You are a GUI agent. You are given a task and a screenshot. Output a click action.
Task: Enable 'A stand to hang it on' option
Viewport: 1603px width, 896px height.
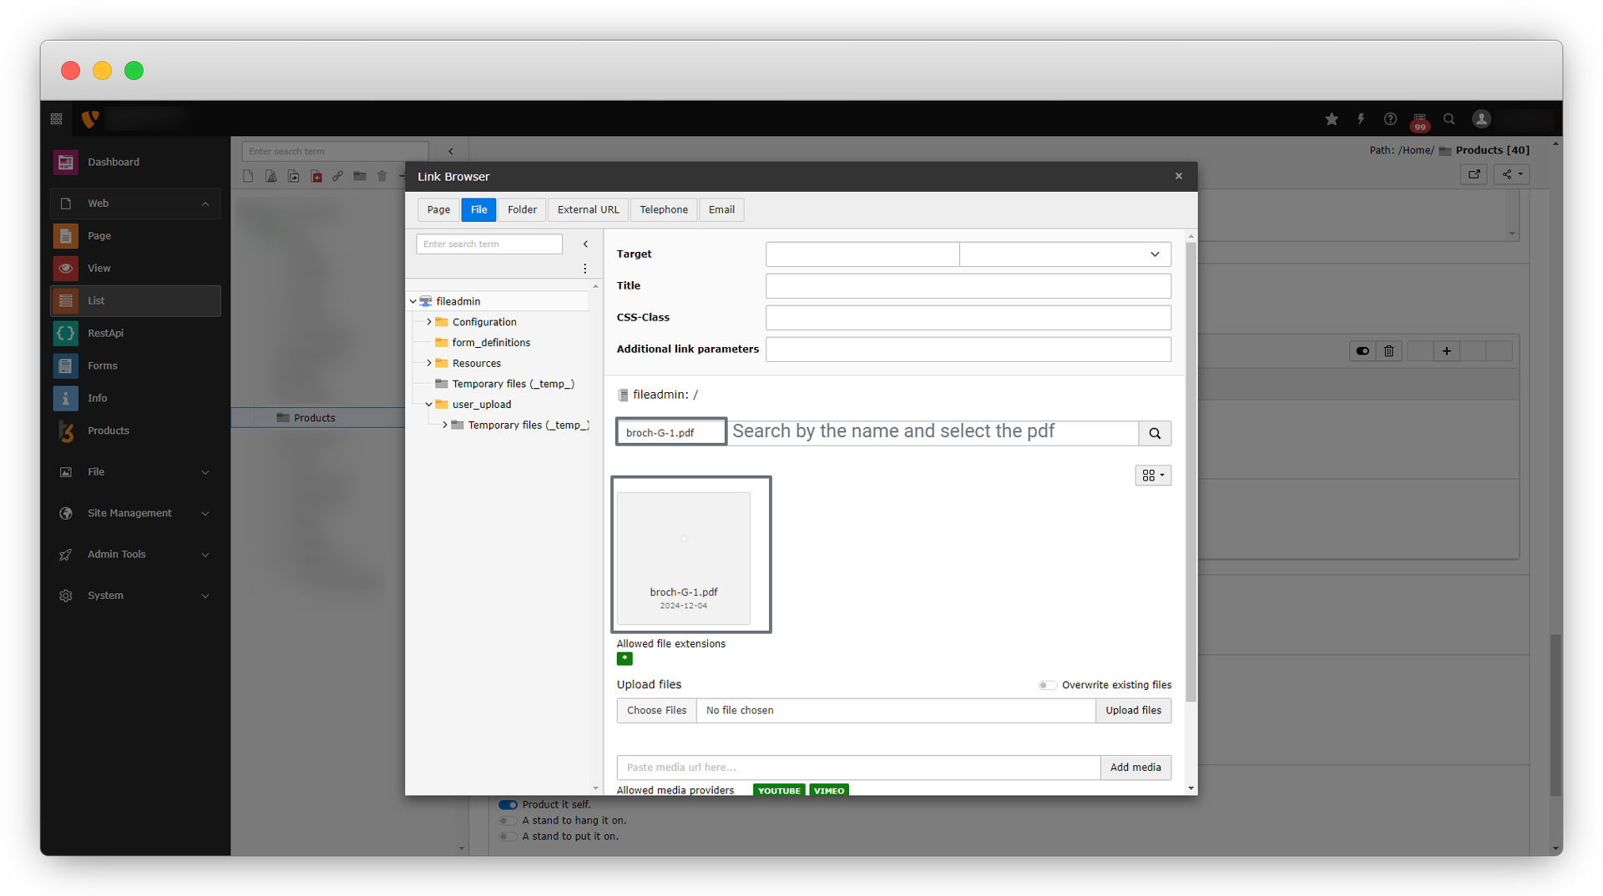508,820
